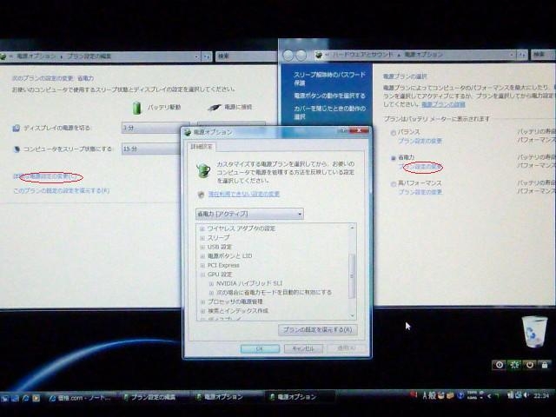Click the 電源プランの詳細 link
Image resolution: width=556 pixels, height=417 pixels.
443,104
